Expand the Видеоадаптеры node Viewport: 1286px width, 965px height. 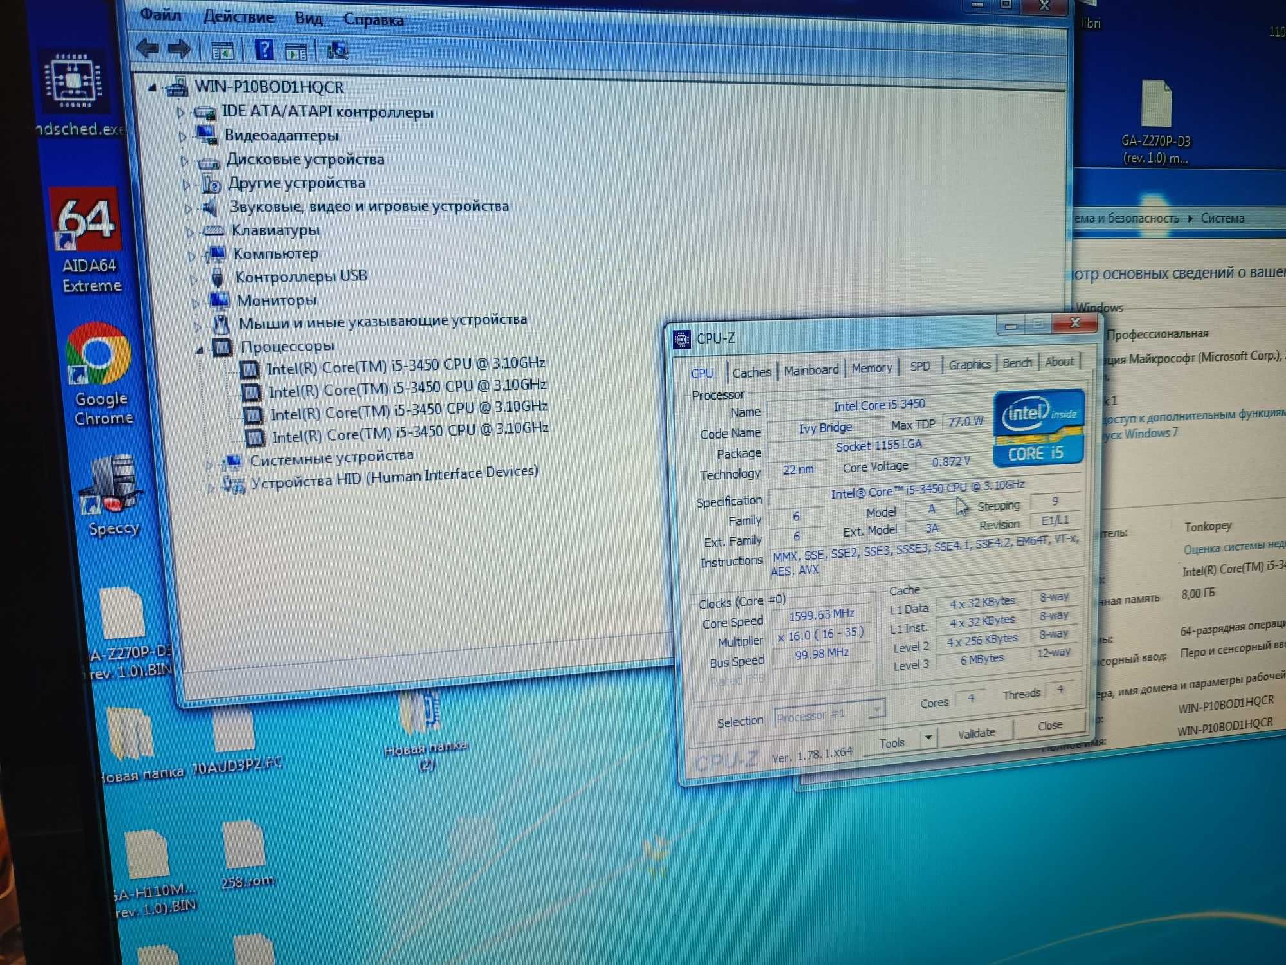click(x=183, y=136)
